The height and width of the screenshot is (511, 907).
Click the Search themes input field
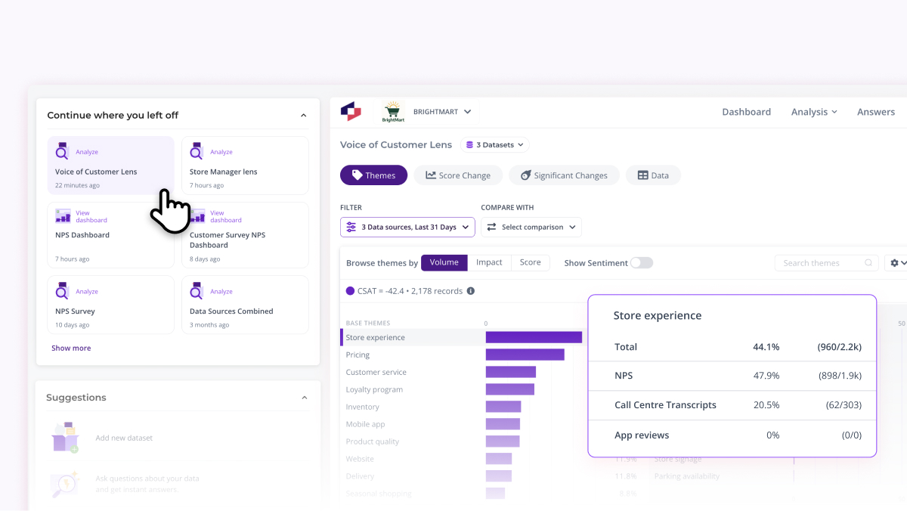(826, 263)
